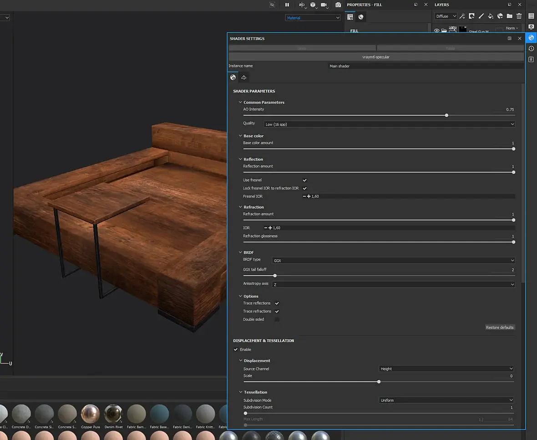Viewport: 537px width, 440px height.
Task: Click the add paint layer brush icon
Action: coord(481,16)
